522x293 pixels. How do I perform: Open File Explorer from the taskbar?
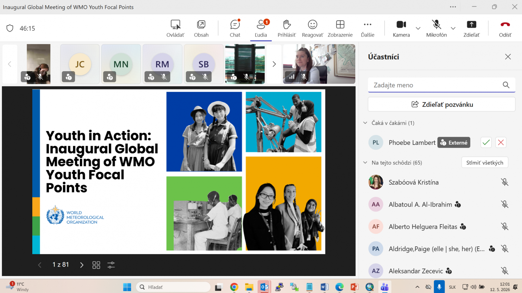[249, 287]
